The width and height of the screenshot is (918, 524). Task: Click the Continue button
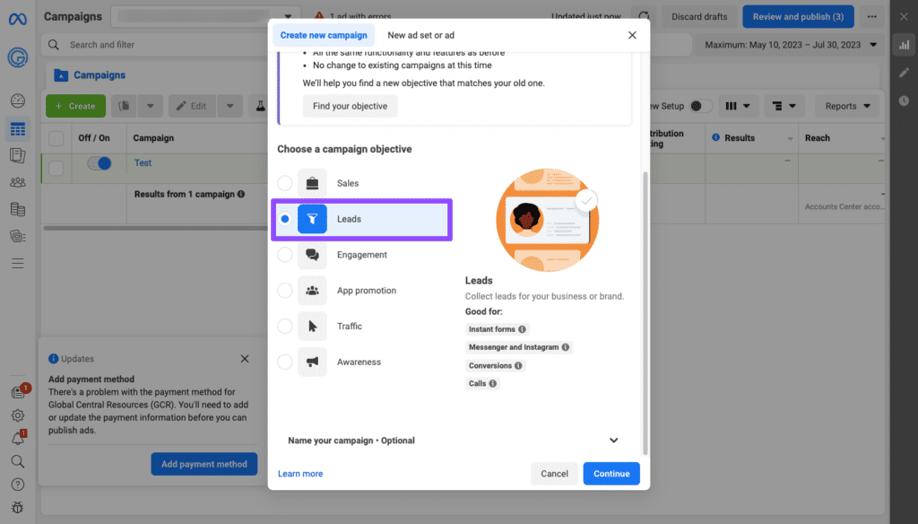pos(611,474)
